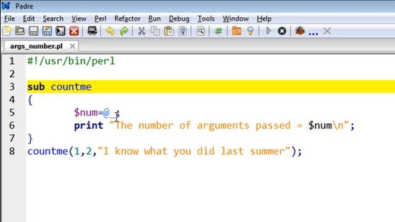This screenshot has width=395, height=222.
Task: Click line number 2 in the gutter
Action: click(12, 74)
